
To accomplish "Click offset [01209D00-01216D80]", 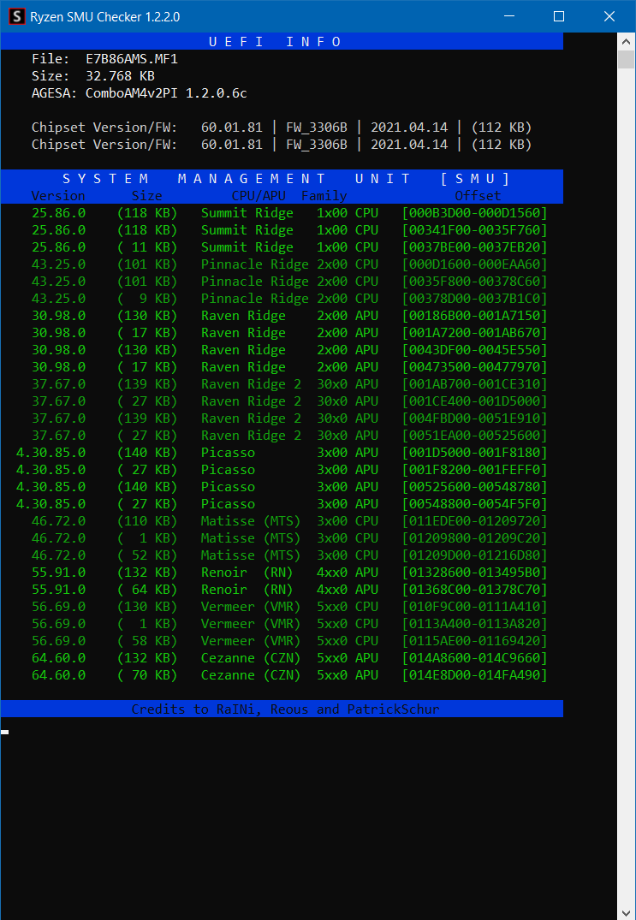I will pos(475,555).
